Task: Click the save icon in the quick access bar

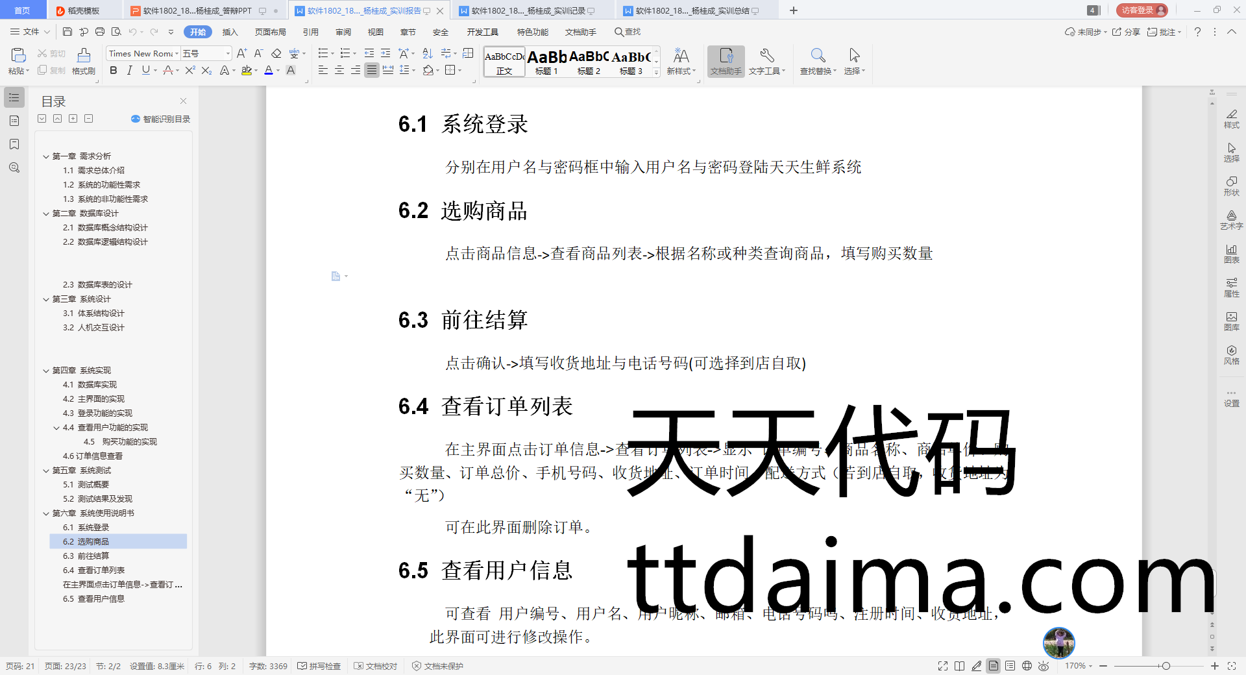Action: (x=67, y=32)
